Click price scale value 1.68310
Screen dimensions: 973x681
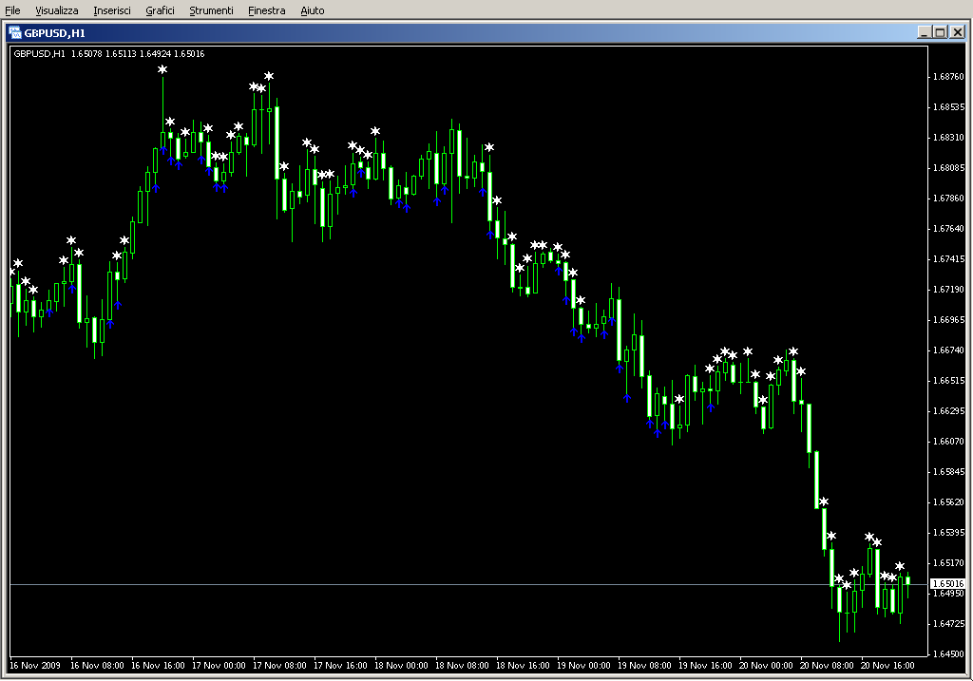(949, 138)
